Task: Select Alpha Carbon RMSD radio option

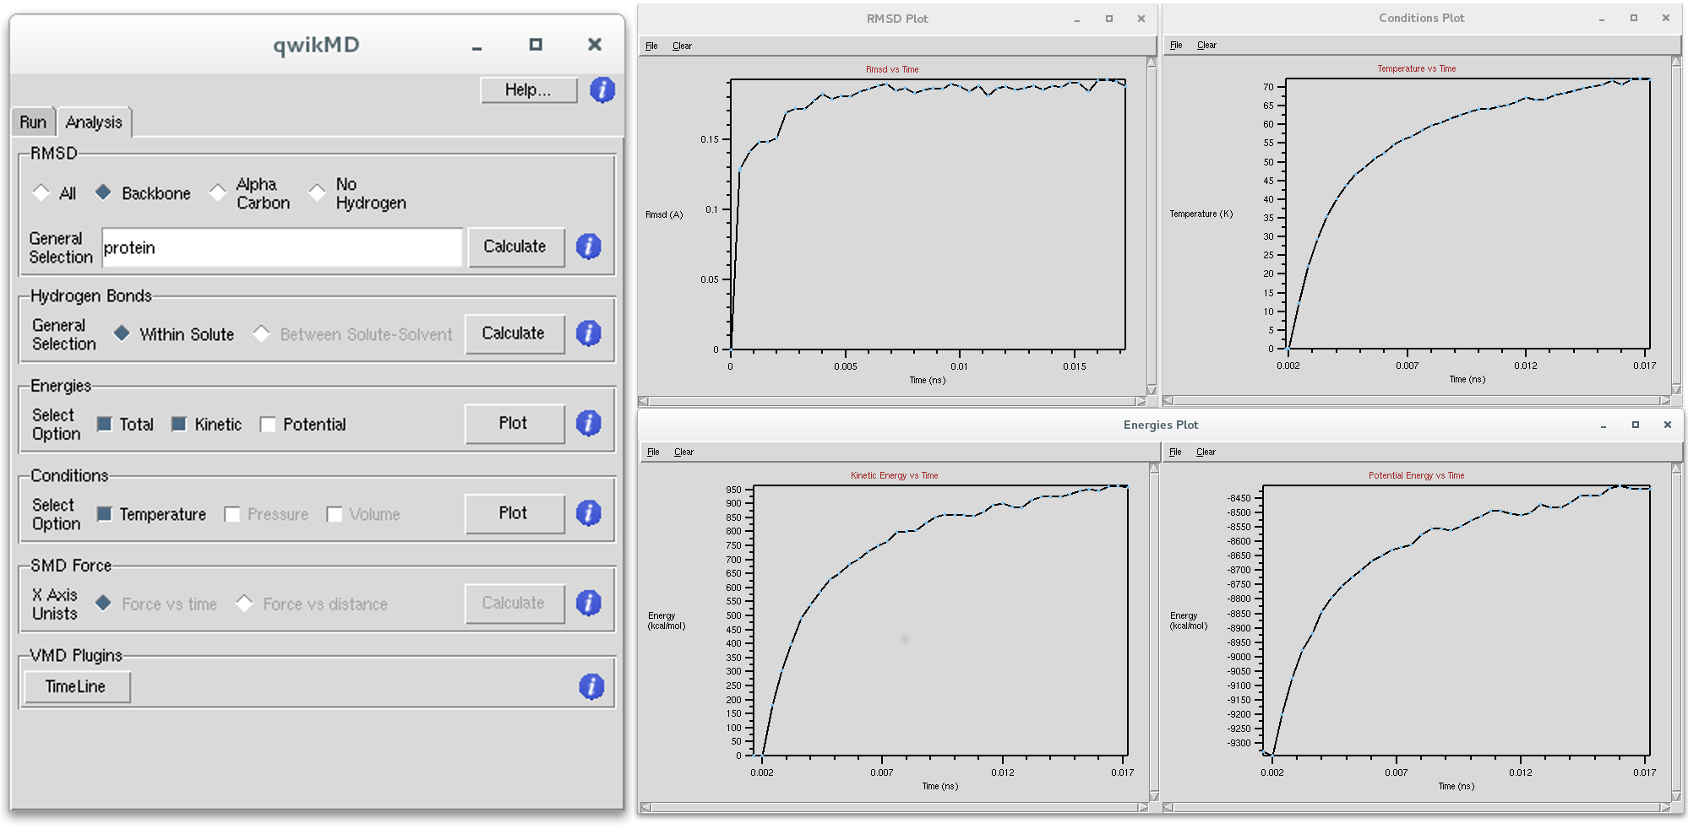Action: coord(218,192)
